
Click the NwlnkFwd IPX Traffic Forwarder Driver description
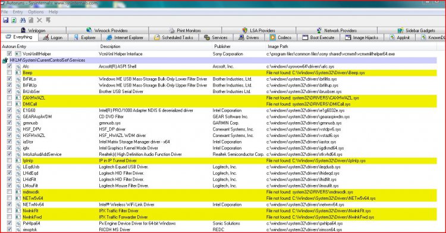point(123,217)
